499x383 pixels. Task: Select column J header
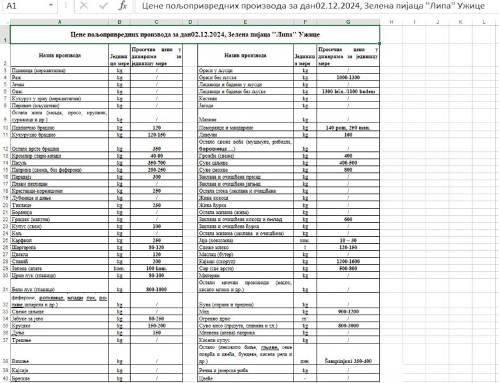[x=438, y=22]
